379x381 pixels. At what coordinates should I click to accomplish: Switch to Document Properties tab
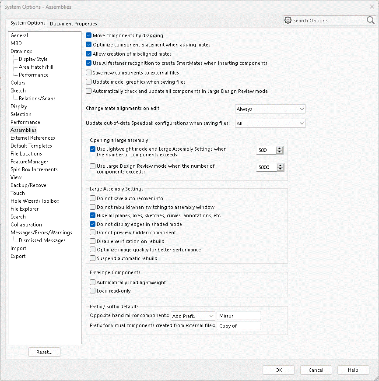[74, 24]
